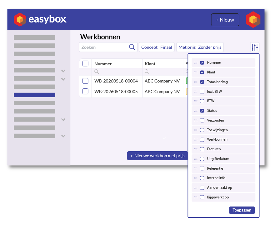Filter werkbonnen by Concept
The width and height of the screenshot is (275, 225).
coord(149,47)
